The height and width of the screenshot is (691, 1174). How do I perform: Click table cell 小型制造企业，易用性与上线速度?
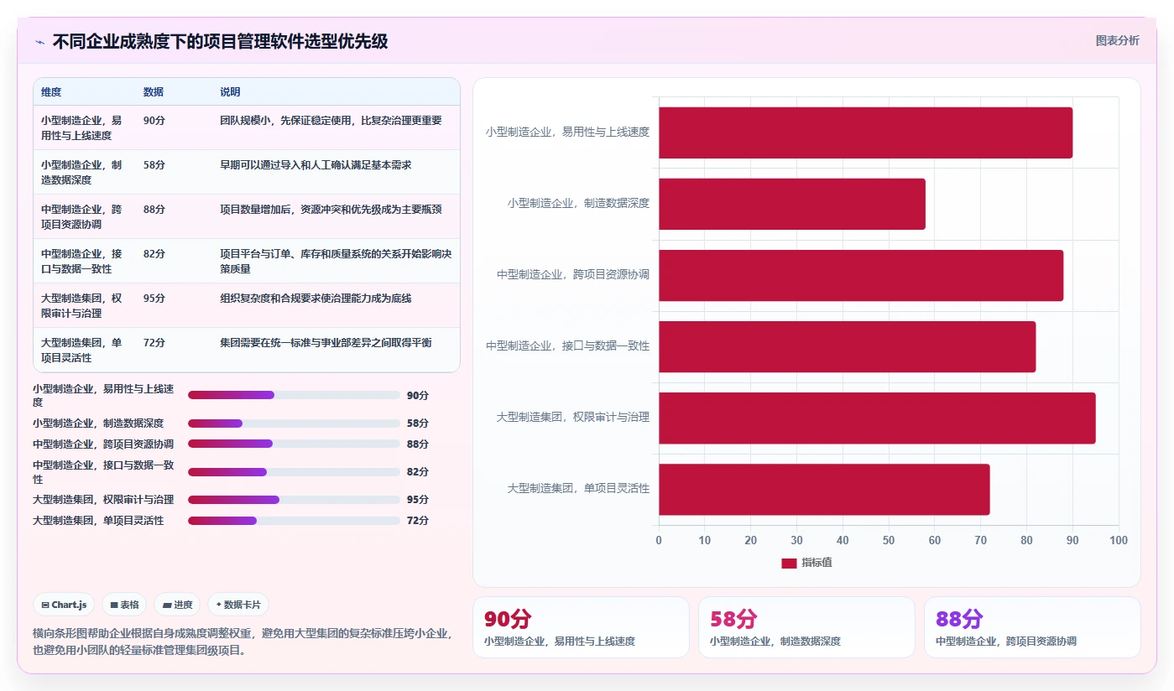tap(82, 127)
